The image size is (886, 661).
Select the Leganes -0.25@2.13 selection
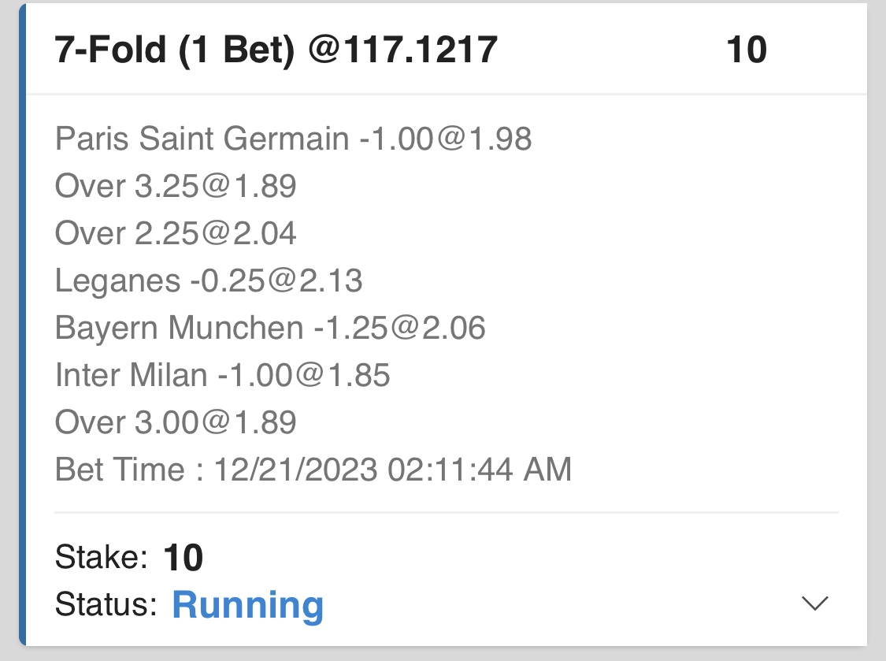pyautogui.click(x=209, y=281)
